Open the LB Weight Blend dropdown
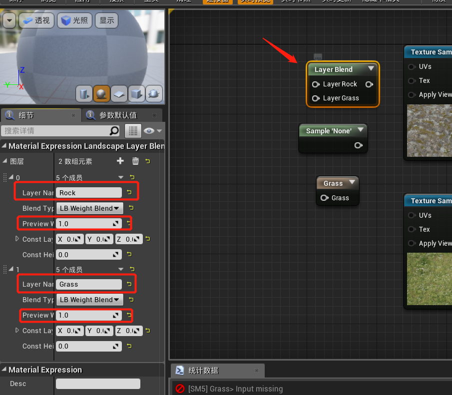The height and width of the screenshot is (395, 452). 90,208
